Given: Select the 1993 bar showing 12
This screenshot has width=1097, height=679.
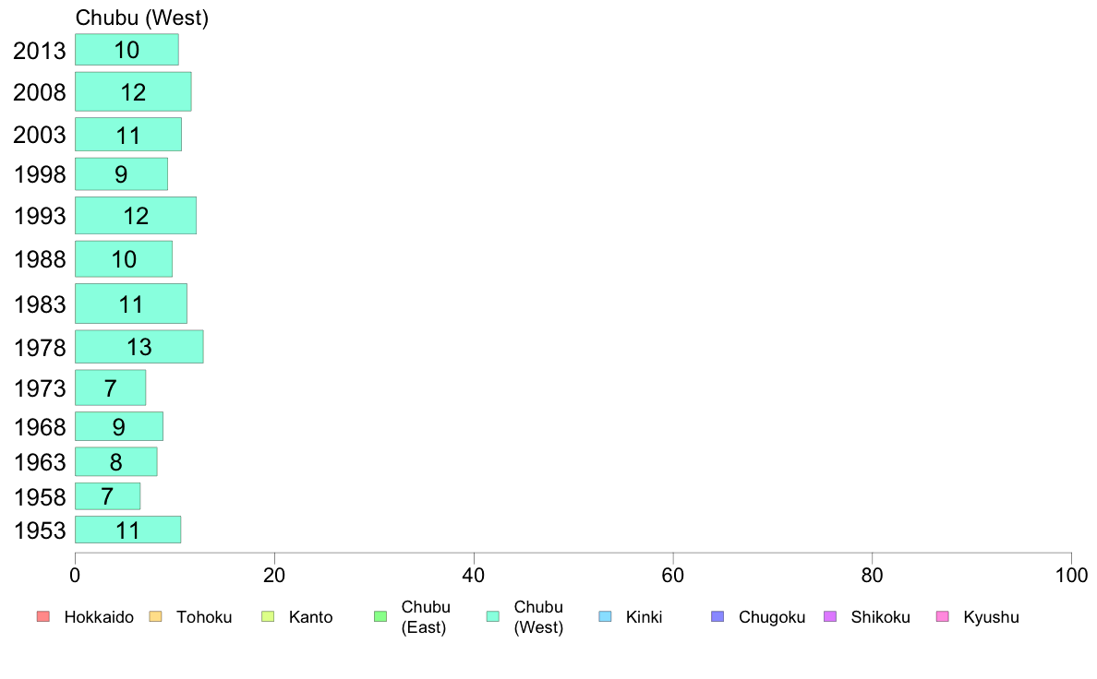Looking at the screenshot, I should 136,215.
